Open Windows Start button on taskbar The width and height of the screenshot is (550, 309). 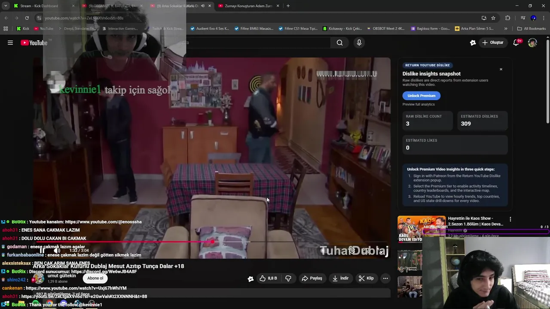(6, 304)
